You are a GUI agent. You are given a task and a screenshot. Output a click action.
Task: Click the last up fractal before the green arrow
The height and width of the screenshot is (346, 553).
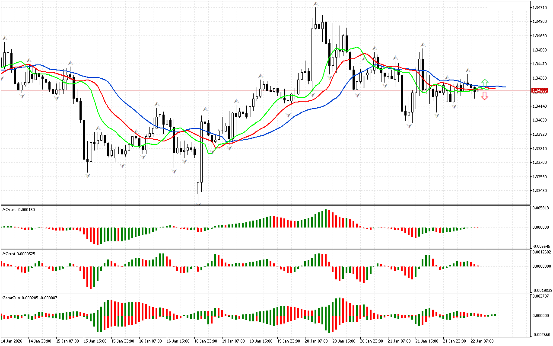pyautogui.click(x=468, y=70)
